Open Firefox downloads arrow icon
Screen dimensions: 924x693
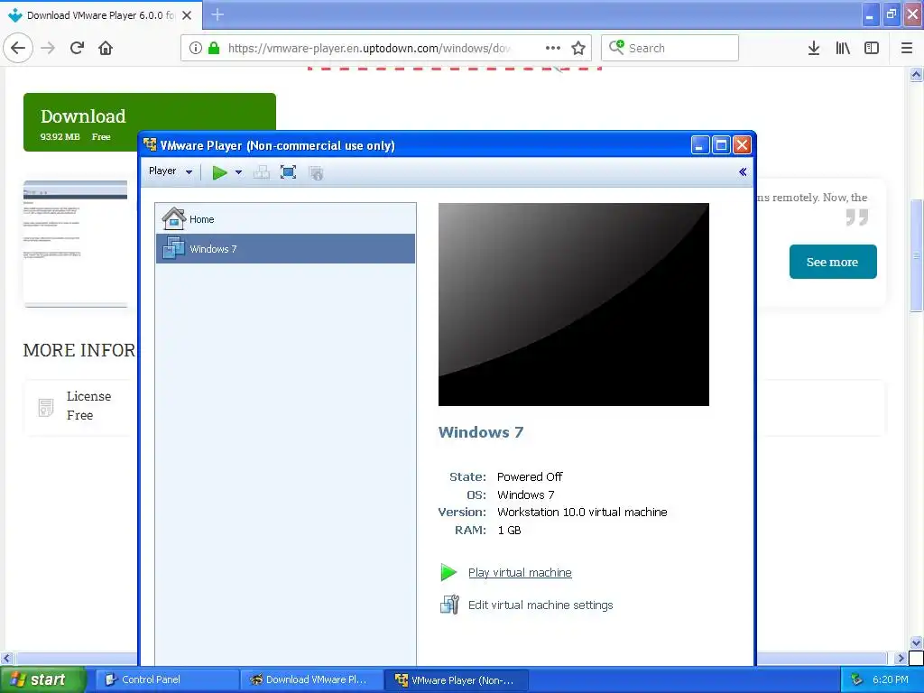point(814,49)
